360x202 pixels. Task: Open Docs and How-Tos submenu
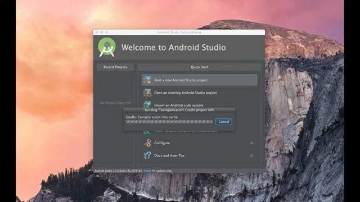[x=199, y=155]
